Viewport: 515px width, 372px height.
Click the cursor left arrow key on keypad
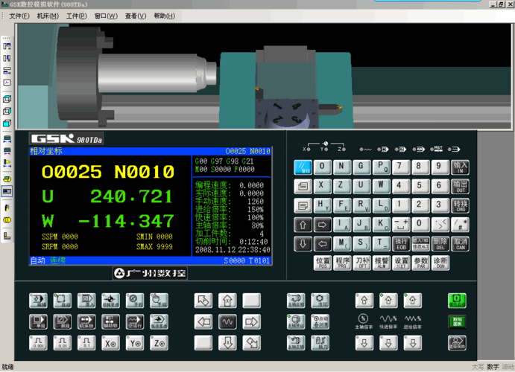(x=323, y=244)
